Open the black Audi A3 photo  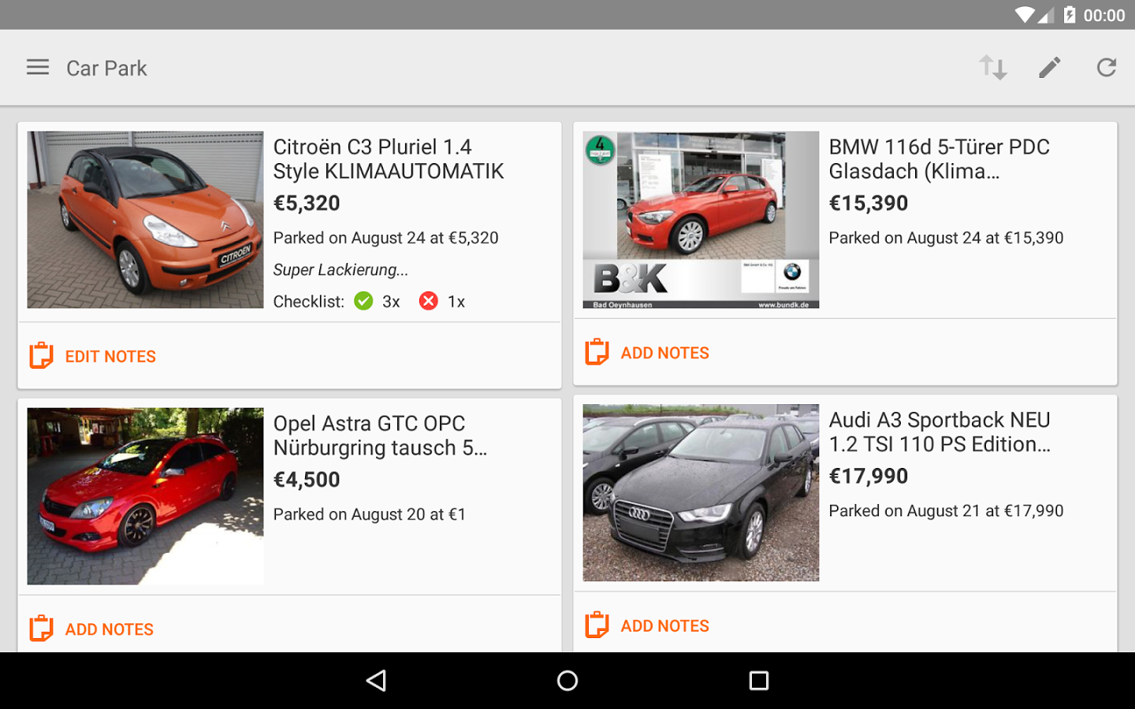tap(701, 493)
